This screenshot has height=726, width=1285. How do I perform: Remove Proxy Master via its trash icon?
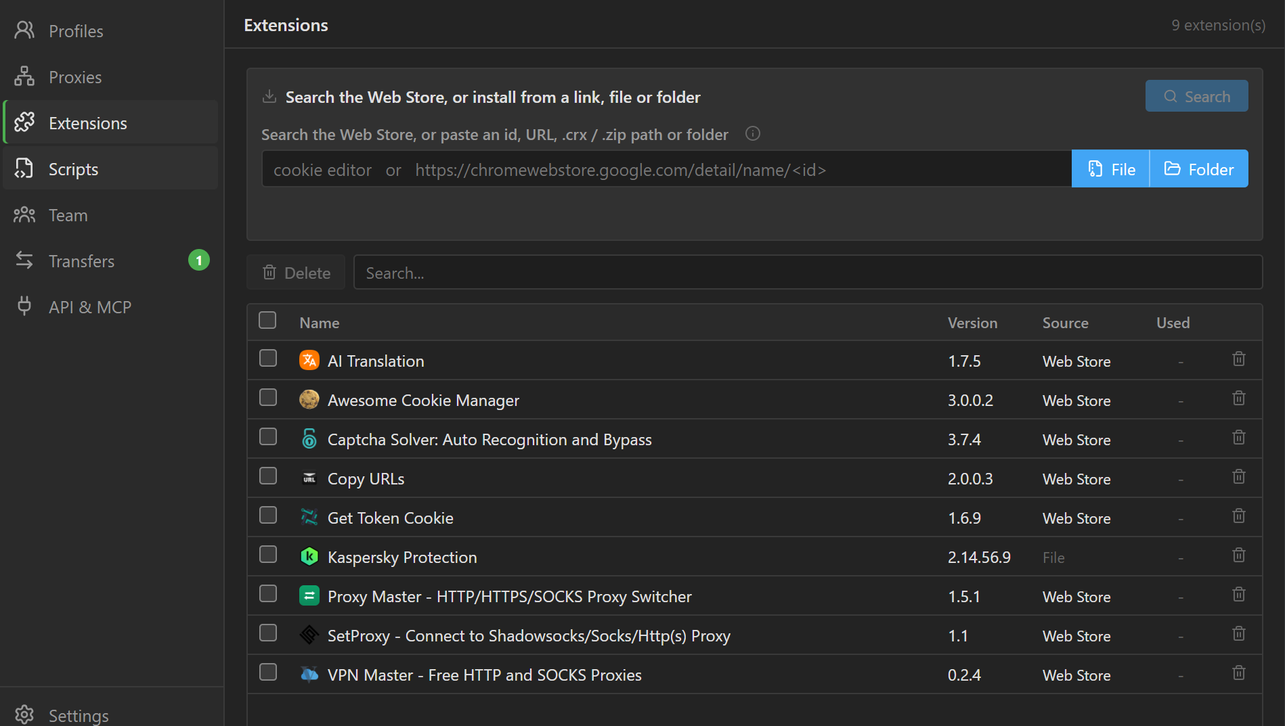click(x=1238, y=595)
